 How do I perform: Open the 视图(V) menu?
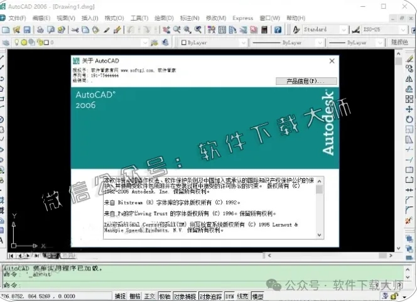pos(66,18)
